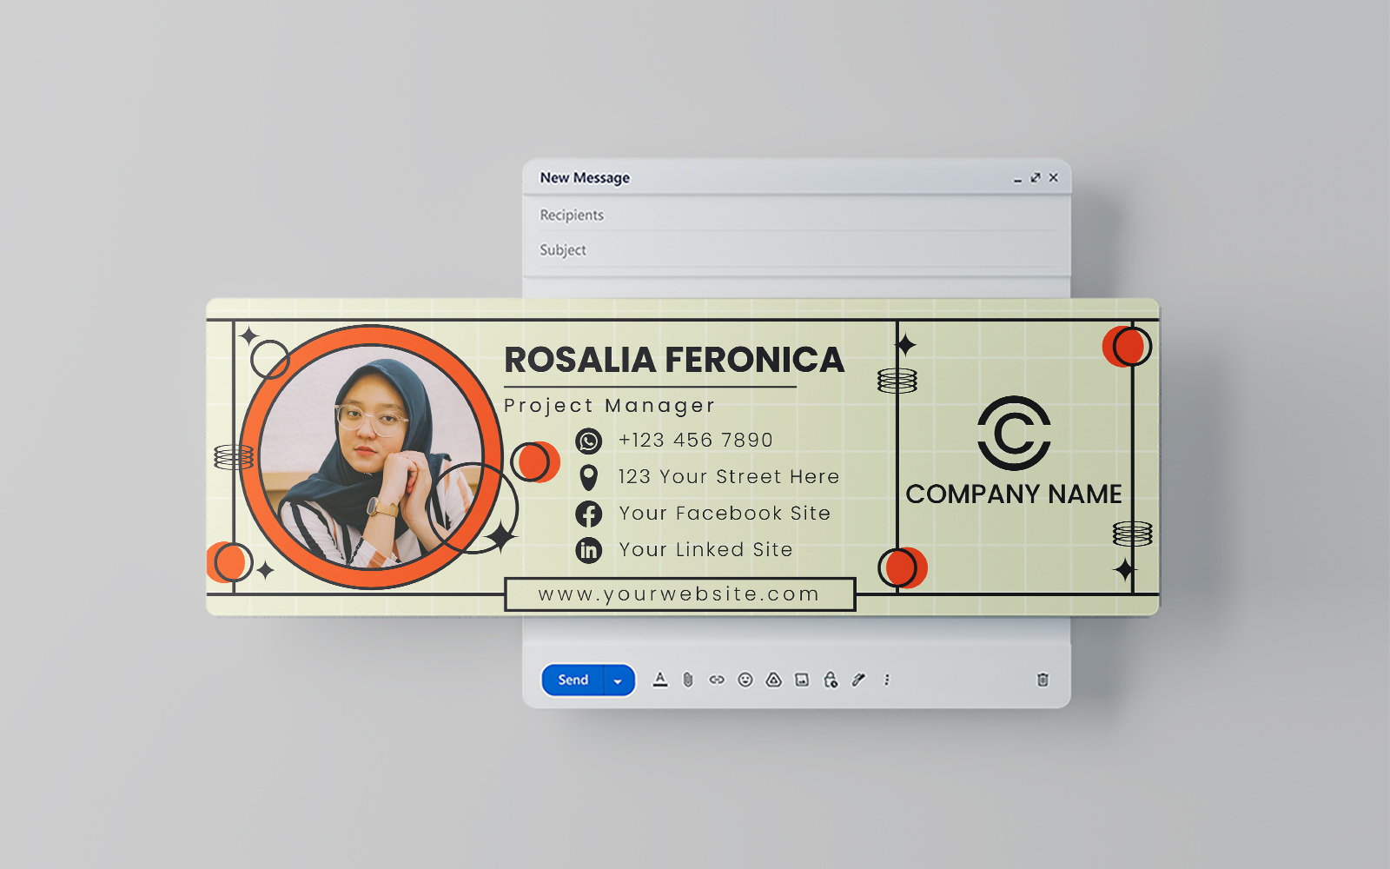Expand New Message to full screen

(x=1036, y=177)
